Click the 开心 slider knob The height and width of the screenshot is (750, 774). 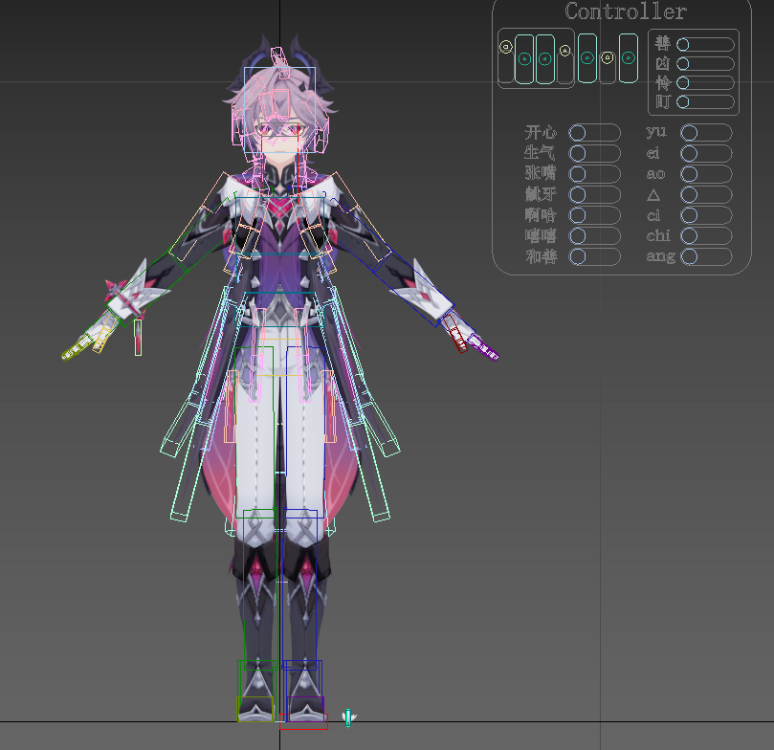pyautogui.click(x=577, y=133)
